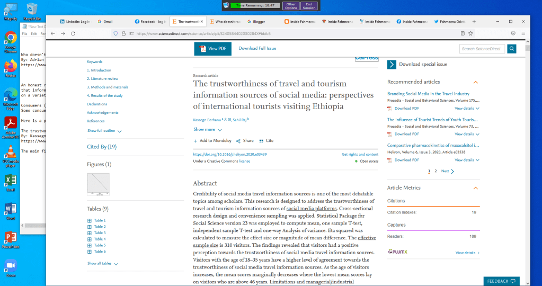Screen dimensions: 542x286
Task: Collapse the Recommended articles section
Action: [x=475, y=82]
